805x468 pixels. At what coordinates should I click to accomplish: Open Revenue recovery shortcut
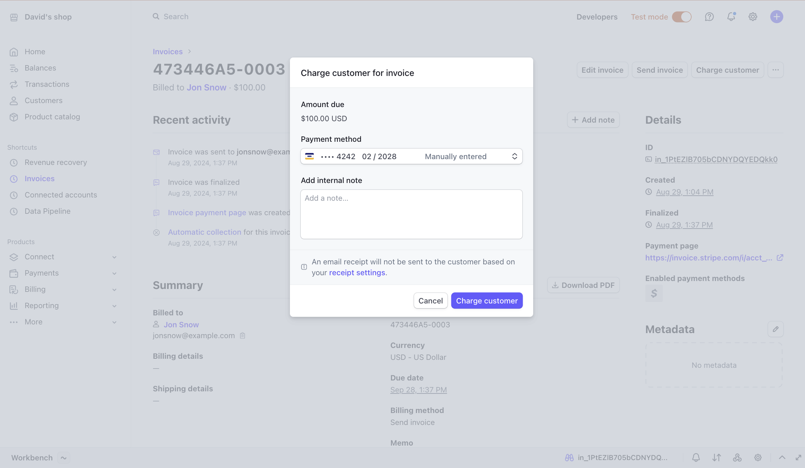tap(56, 162)
